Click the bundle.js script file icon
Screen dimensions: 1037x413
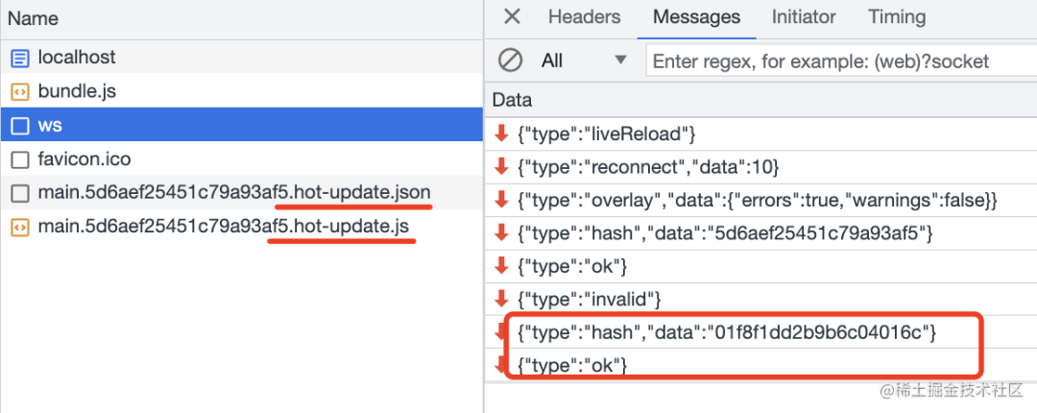click(20, 92)
